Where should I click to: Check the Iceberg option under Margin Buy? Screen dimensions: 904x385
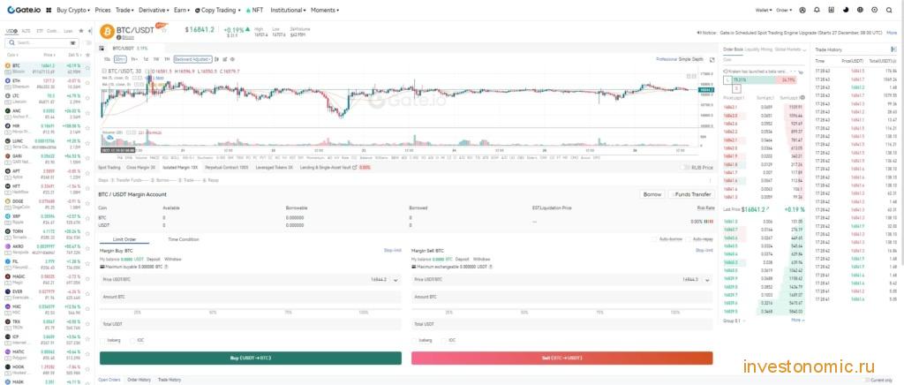click(x=103, y=341)
